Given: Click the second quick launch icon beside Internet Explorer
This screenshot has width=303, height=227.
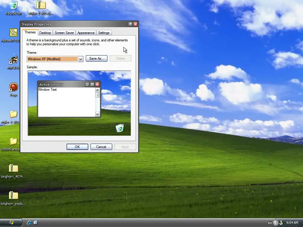Looking at the screenshot, I should click(36, 223).
